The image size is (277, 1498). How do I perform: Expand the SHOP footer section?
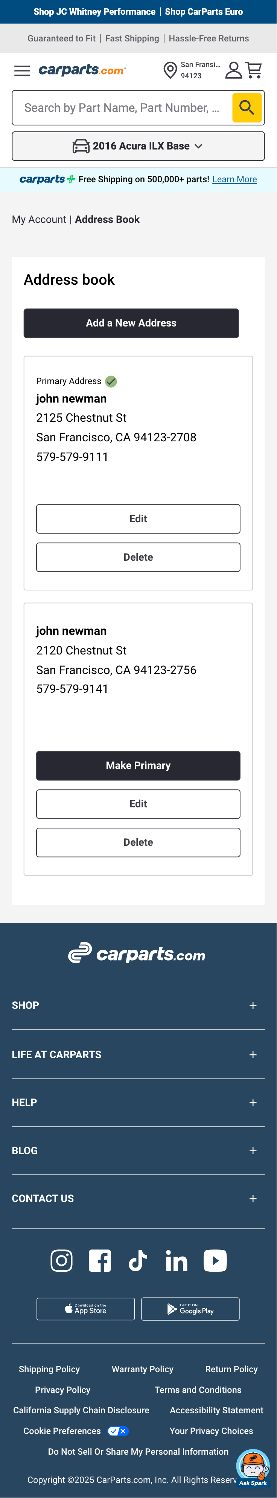[x=253, y=1005]
